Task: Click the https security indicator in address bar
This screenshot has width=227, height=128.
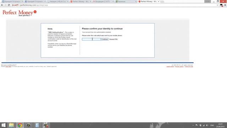Action: click(x=15, y=5)
